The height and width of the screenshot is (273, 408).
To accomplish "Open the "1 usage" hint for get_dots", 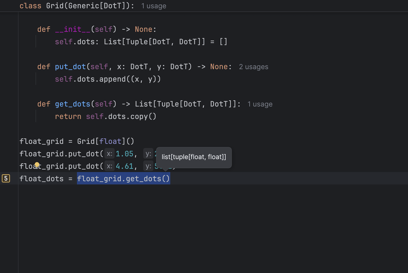I will [260, 104].
